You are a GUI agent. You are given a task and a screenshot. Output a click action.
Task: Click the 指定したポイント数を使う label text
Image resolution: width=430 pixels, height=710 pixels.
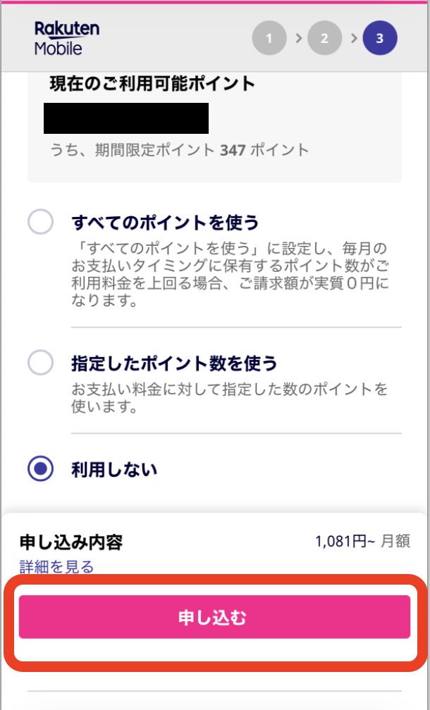click(x=174, y=363)
